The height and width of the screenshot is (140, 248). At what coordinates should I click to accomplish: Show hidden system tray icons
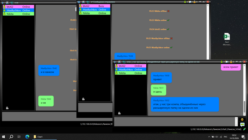(x=209, y=137)
